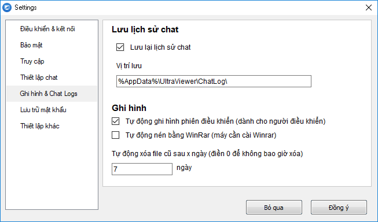
Task: Open the Điều khiển & kết nối section
Action: pos(47,29)
